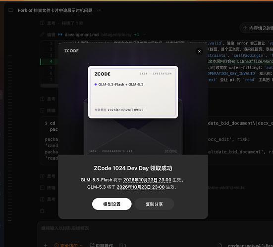Focus the 继续输入以排队后续修改 input field
The width and height of the screenshot is (273, 247).
[x=65, y=228]
